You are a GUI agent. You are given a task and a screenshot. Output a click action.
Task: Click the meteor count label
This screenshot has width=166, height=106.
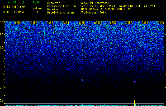(x=37, y=8)
